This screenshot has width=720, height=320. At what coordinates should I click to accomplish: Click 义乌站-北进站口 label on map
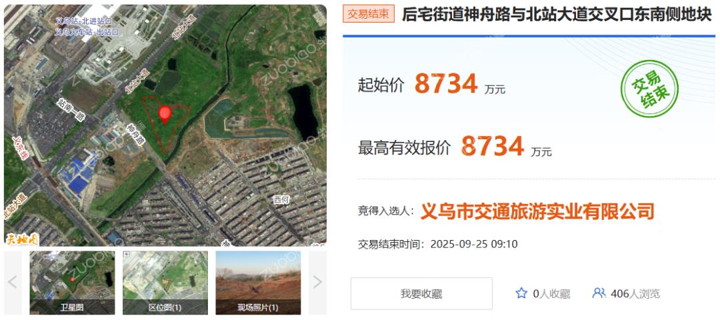83,21
